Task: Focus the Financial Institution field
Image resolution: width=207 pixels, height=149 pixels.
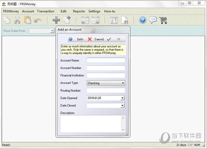Action: point(106,75)
